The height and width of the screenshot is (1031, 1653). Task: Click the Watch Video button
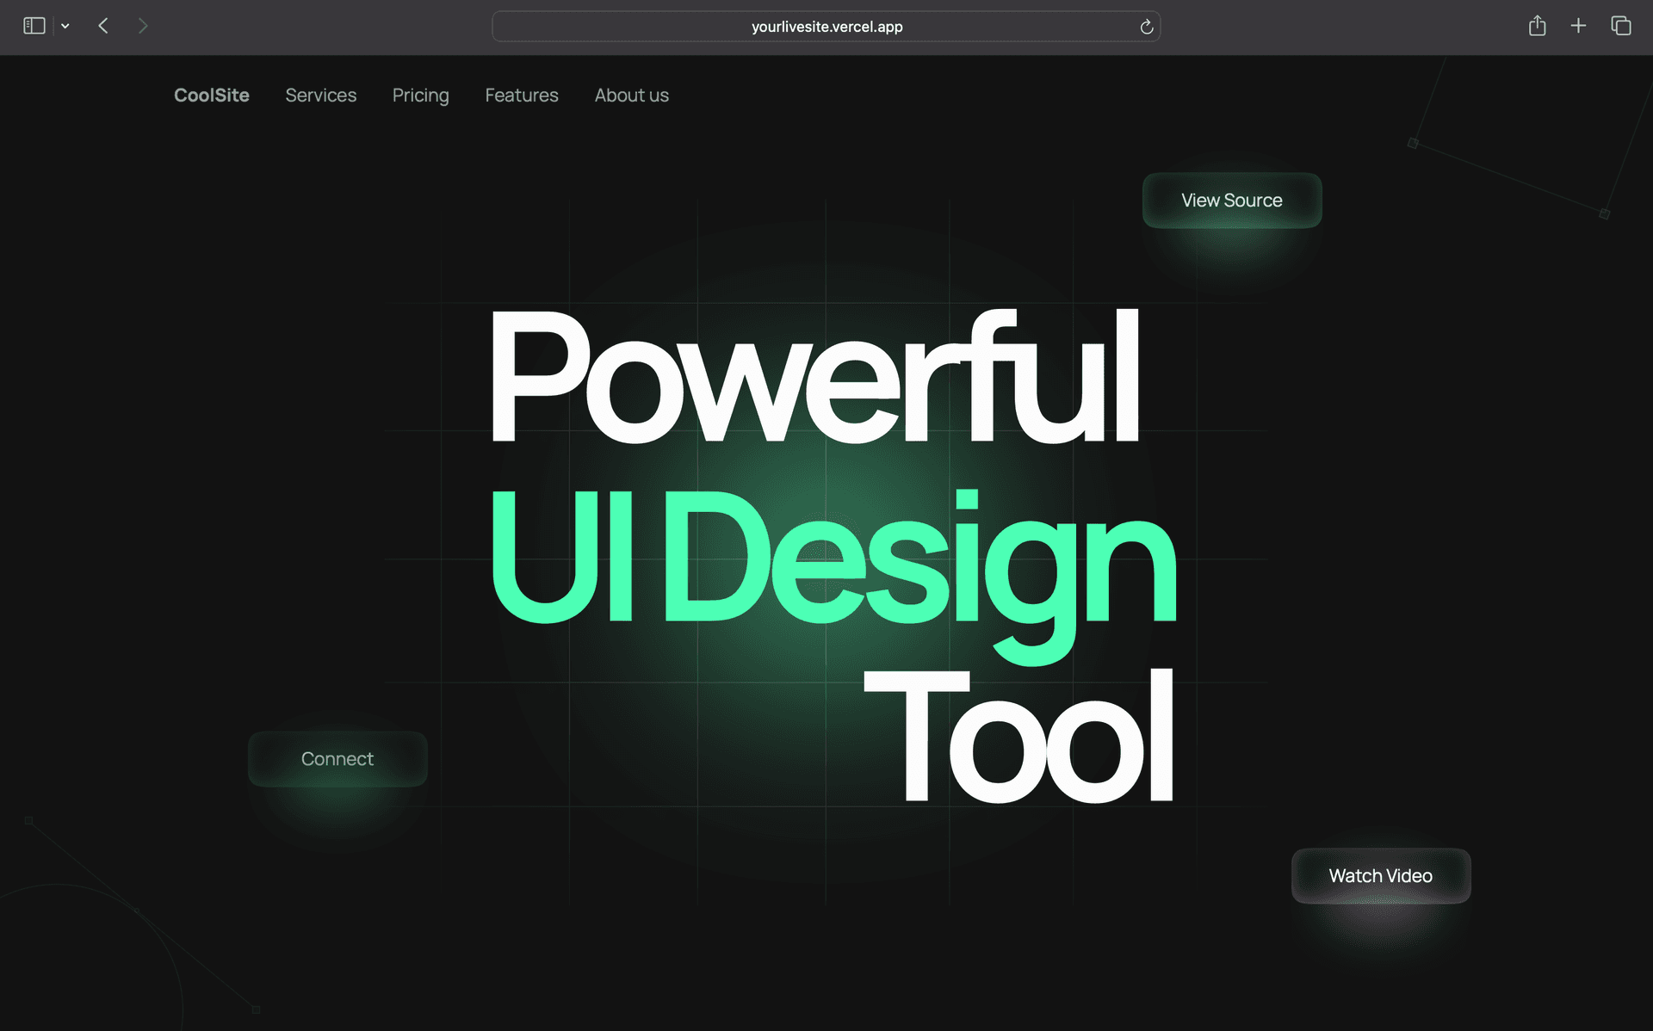(x=1381, y=876)
